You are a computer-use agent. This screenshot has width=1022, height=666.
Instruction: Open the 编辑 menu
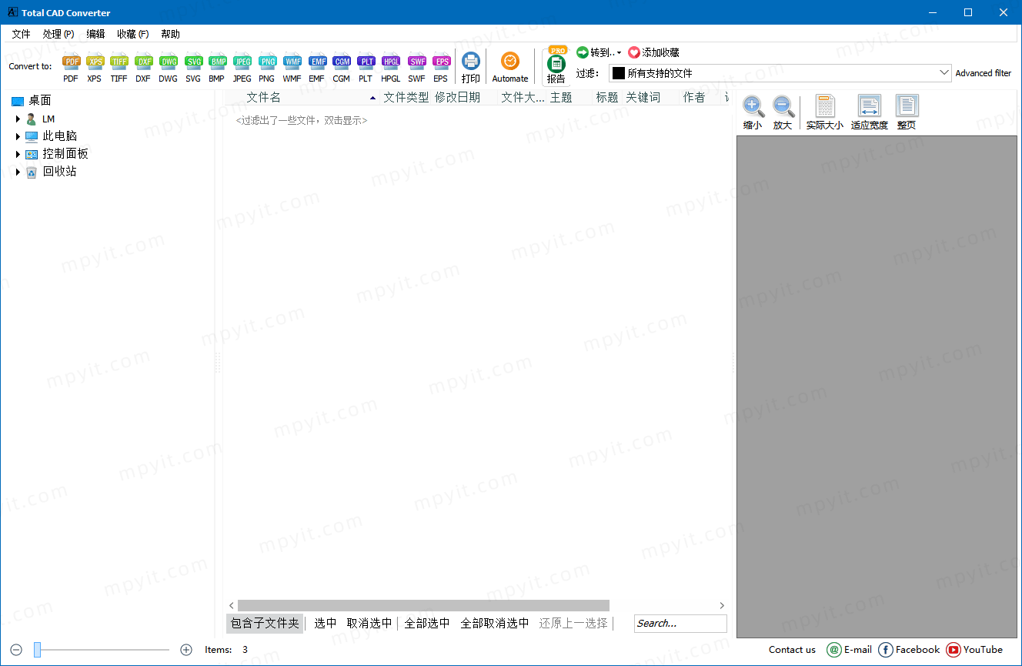pos(95,34)
